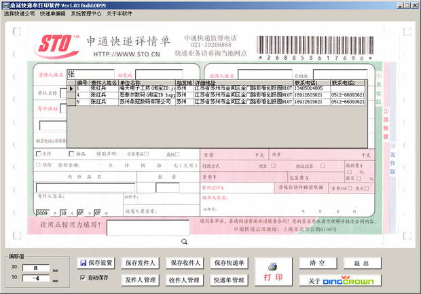This screenshot has height=294, width=421.
Task: Click the 目的地 input field
Action: 340,75
